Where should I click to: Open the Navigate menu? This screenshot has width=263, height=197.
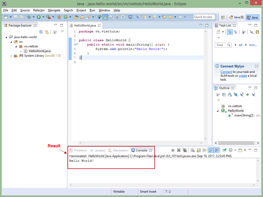pos(54,10)
